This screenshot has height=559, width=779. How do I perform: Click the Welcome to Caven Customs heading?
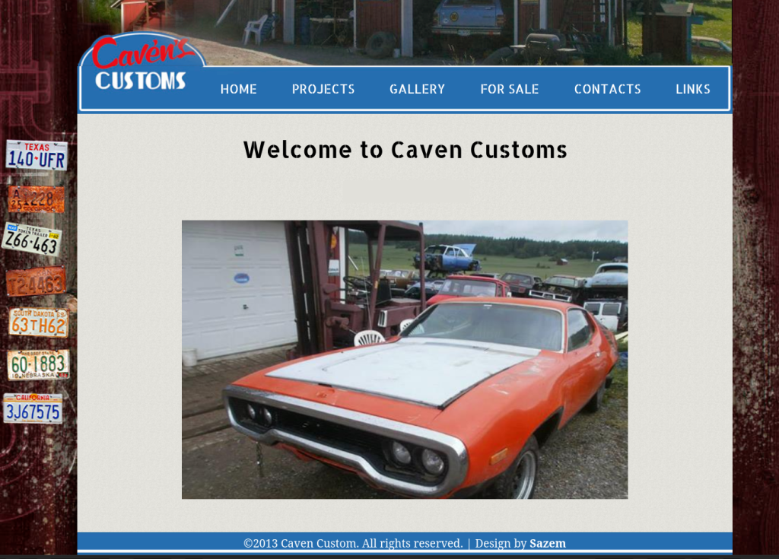point(405,150)
